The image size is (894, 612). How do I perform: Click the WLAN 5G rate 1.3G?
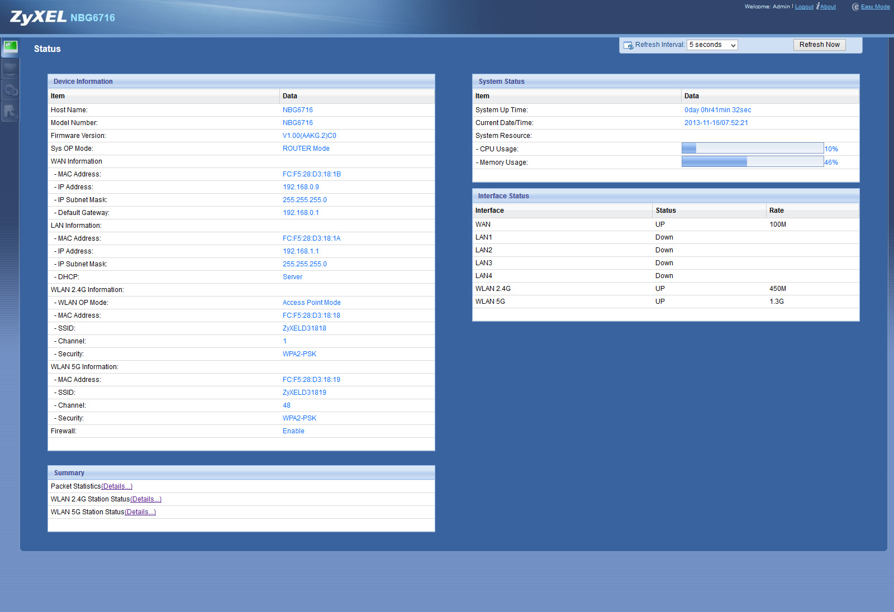pos(777,302)
